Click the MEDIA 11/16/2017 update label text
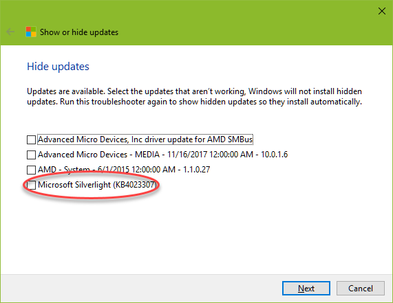The width and height of the screenshot is (393, 303). 162,155
